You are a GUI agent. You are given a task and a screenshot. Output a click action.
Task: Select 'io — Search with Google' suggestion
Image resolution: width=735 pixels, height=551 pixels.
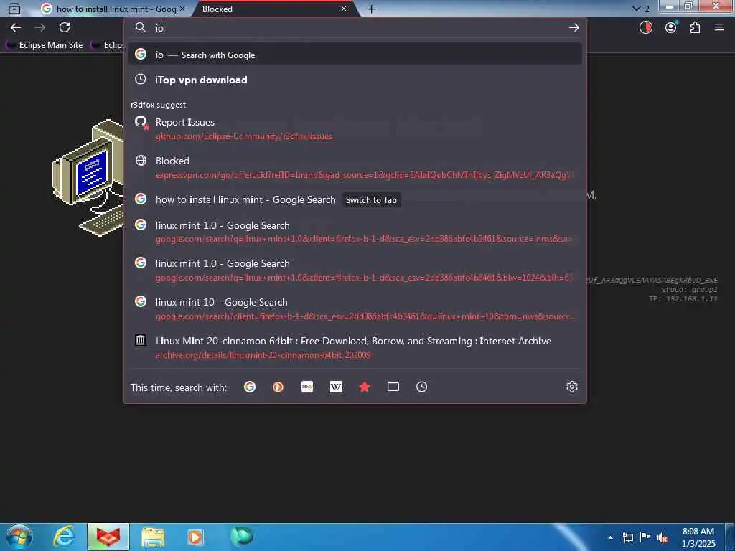pos(355,55)
